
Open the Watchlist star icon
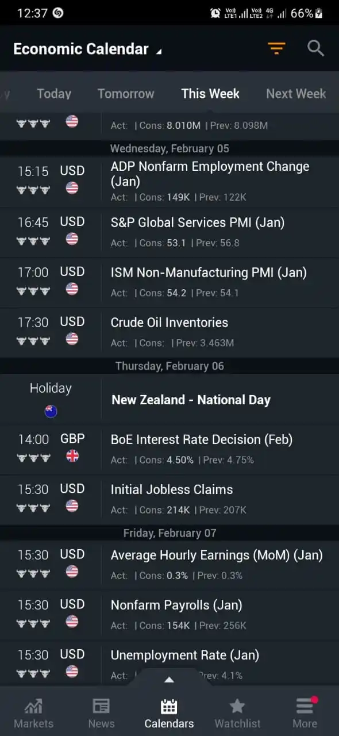coord(237,706)
